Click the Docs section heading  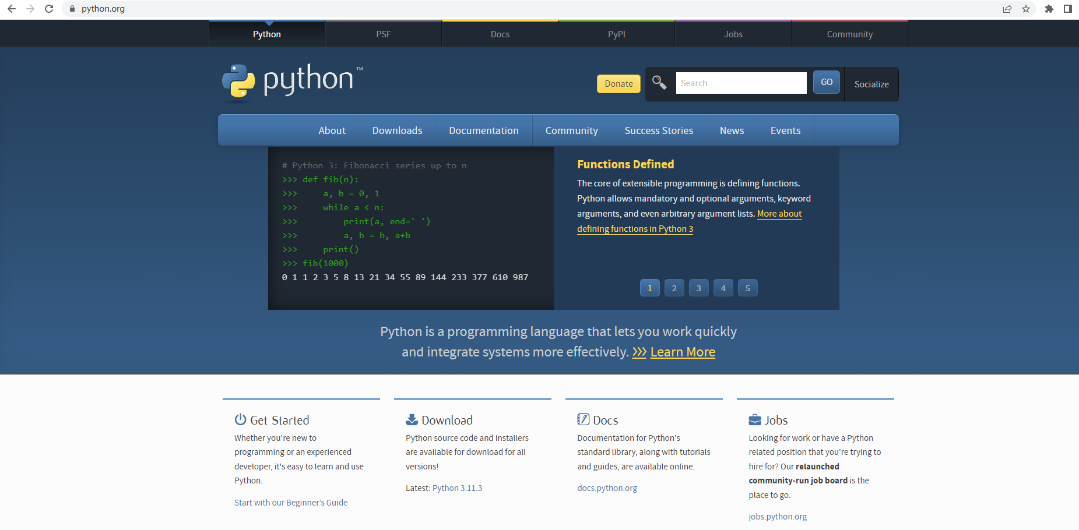tap(606, 420)
